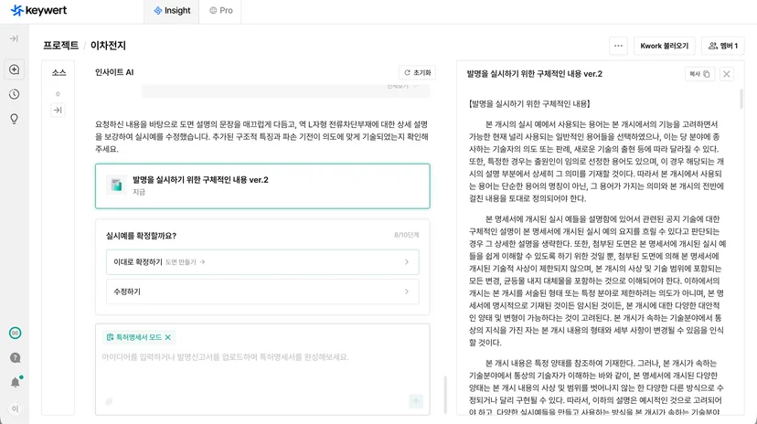The width and height of the screenshot is (757, 424).
Task: Click the 8/10단계 step indicator
Action: click(407, 235)
